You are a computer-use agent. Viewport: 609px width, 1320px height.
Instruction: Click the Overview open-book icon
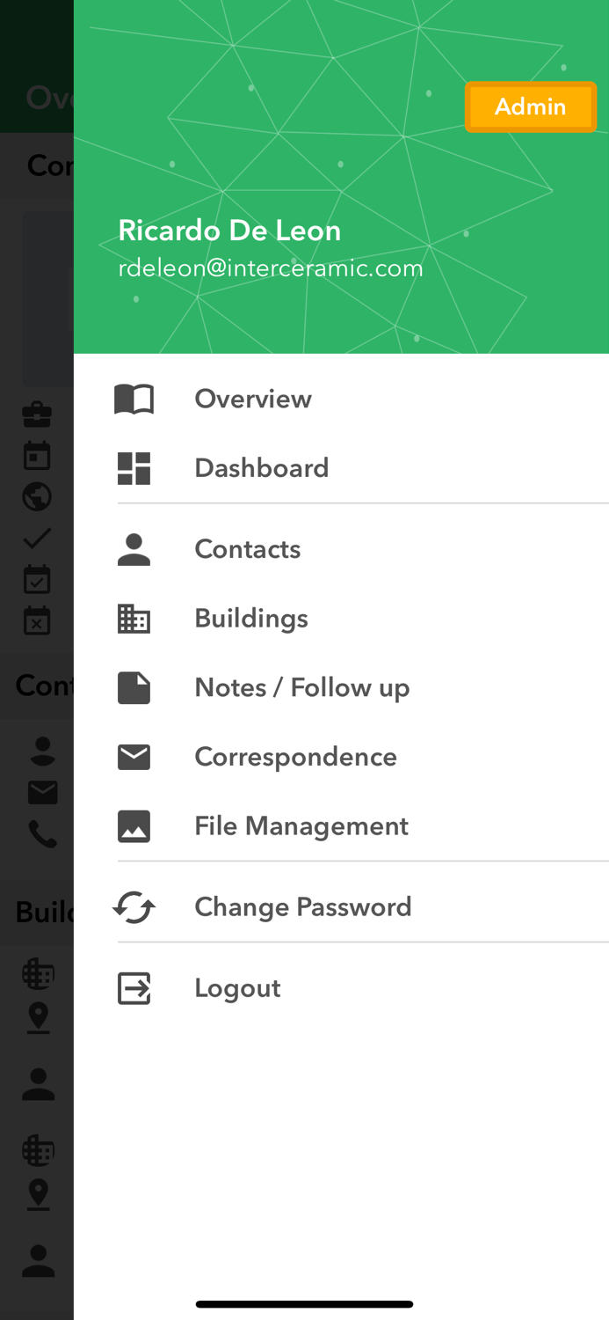pyautogui.click(x=134, y=399)
